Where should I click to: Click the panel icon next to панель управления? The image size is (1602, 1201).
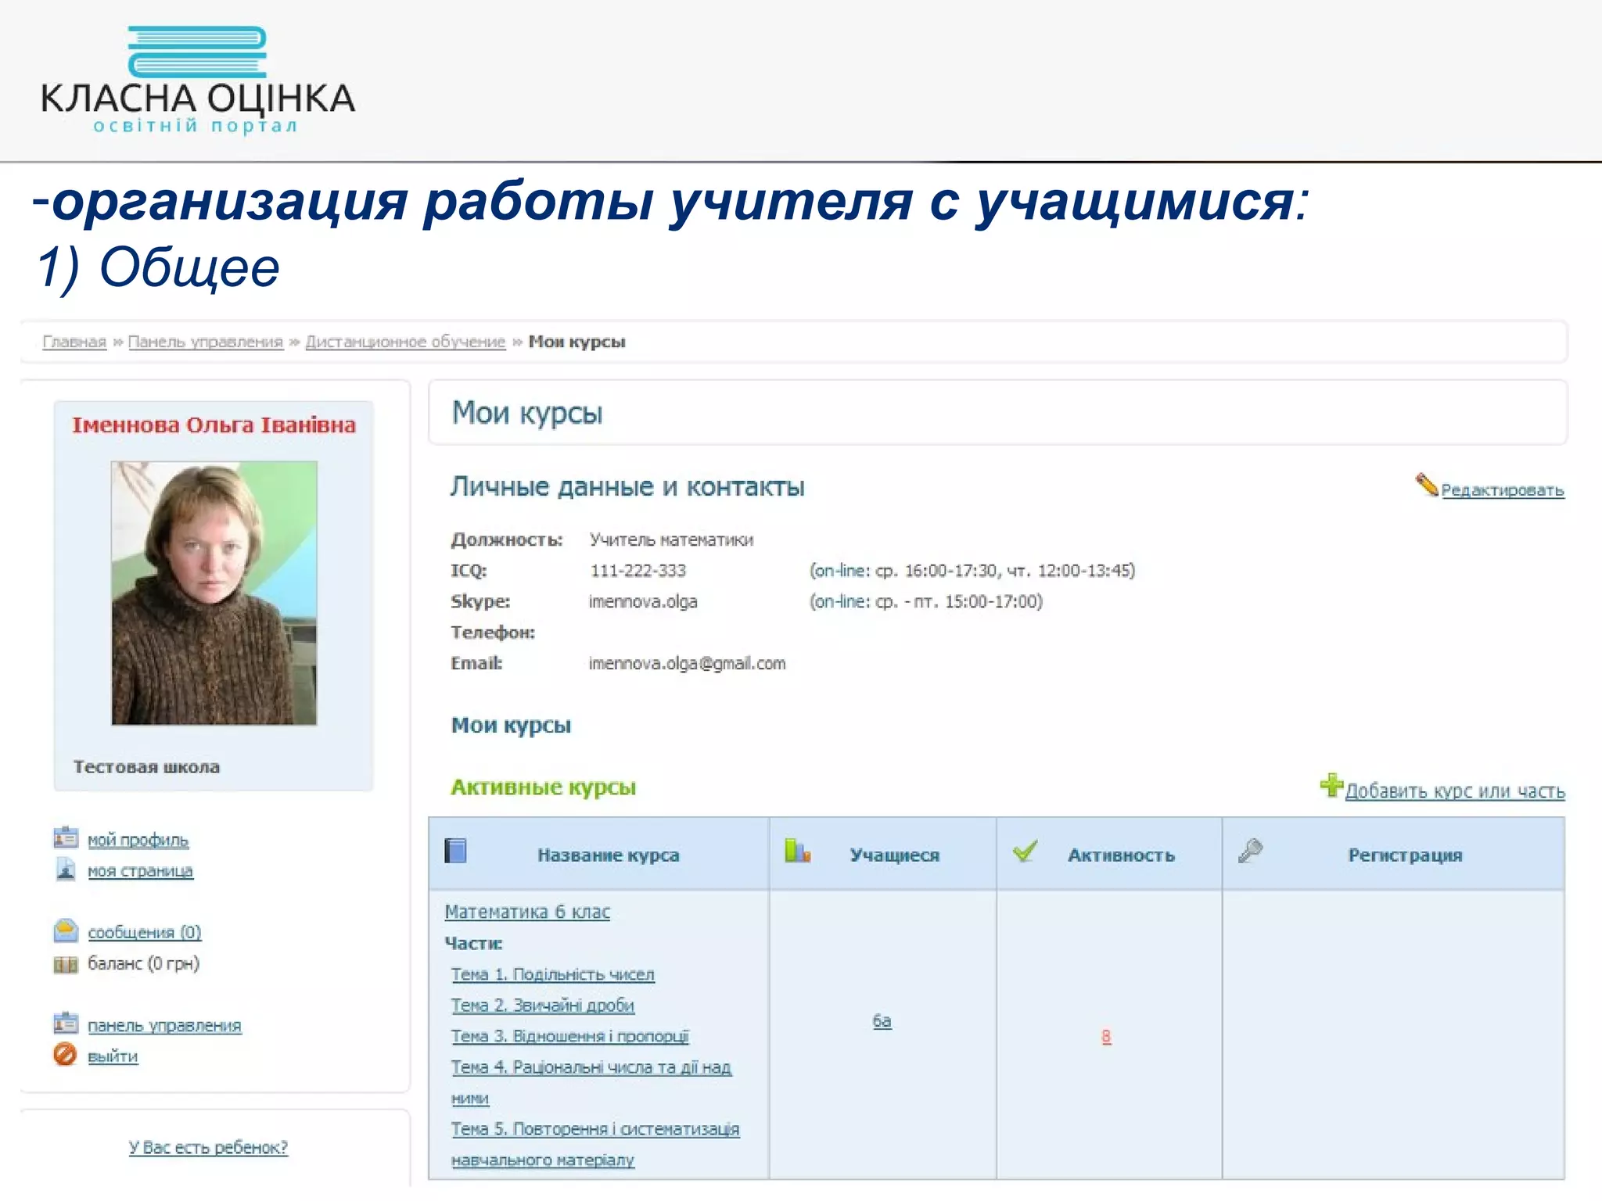coord(66,1023)
